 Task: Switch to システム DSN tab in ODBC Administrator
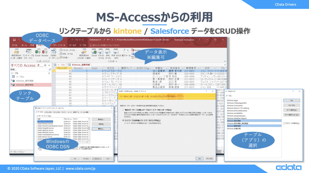point(48,112)
